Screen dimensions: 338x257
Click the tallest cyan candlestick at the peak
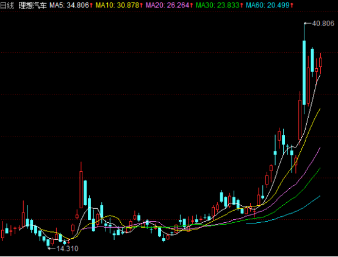pyautogui.click(x=304, y=72)
